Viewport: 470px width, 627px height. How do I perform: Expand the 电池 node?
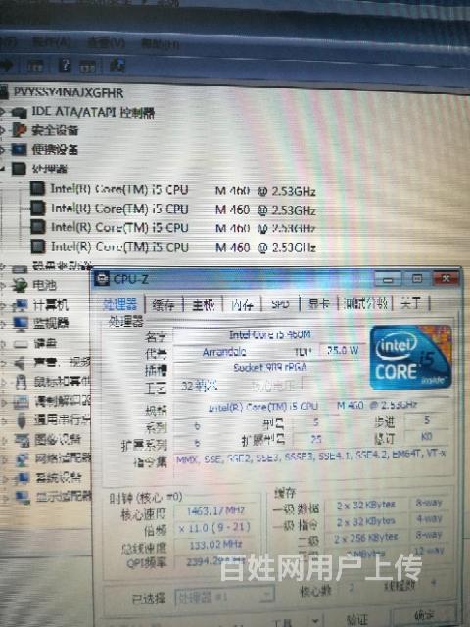pyautogui.click(x=3, y=285)
